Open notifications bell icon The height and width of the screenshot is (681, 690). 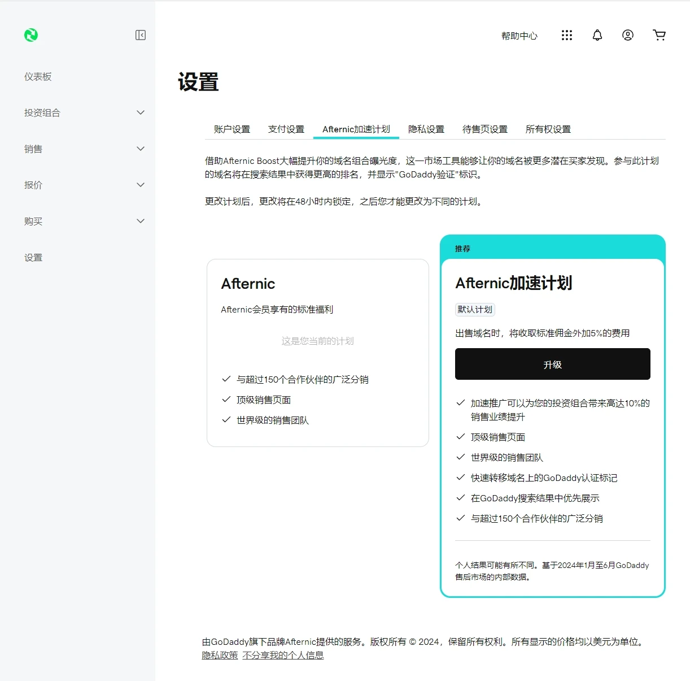597,35
